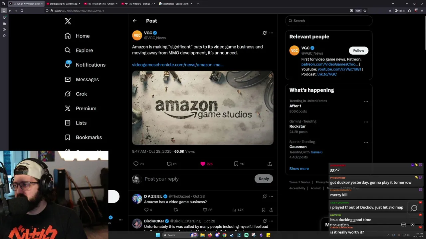The image size is (426, 239).
Task: Unlike the VGC post heart
Action: click(206, 164)
